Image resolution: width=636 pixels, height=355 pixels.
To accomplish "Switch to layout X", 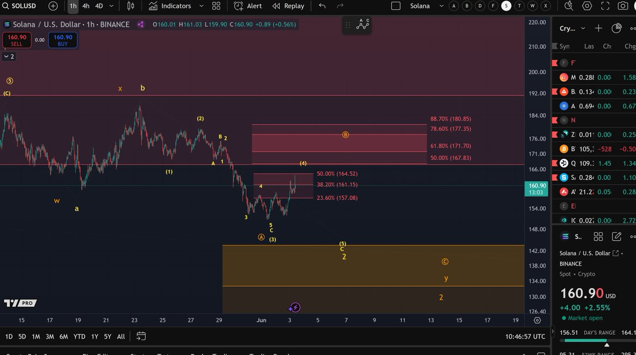I will 546,6.
